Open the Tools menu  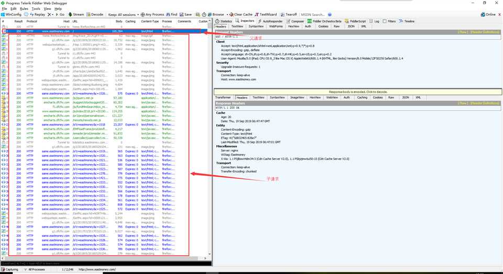coord(36,9)
